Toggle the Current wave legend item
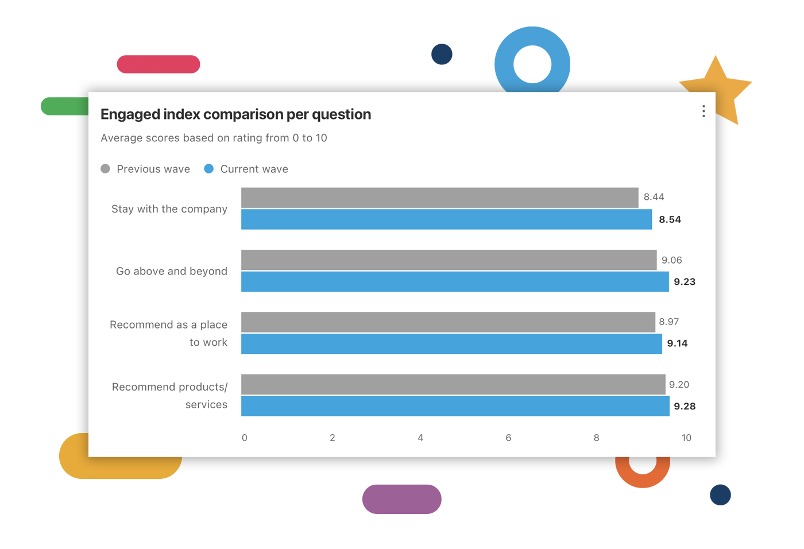Image resolution: width=804 pixels, height=549 pixels. pyautogui.click(x=254, y=169)
